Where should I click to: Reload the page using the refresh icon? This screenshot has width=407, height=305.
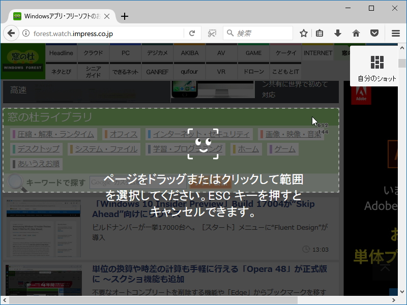tap(192, 32)
